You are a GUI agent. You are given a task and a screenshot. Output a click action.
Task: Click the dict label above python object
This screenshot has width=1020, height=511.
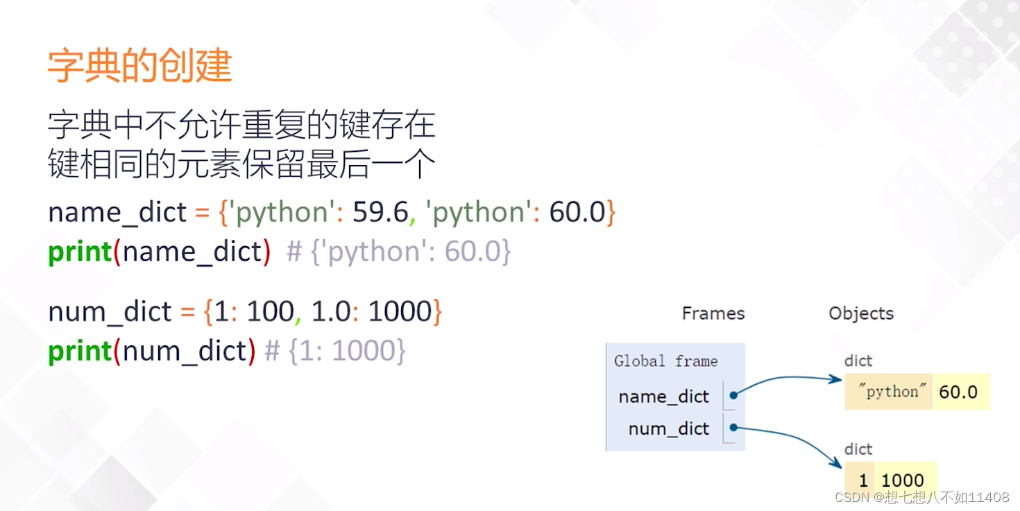[x=858, y=361]
